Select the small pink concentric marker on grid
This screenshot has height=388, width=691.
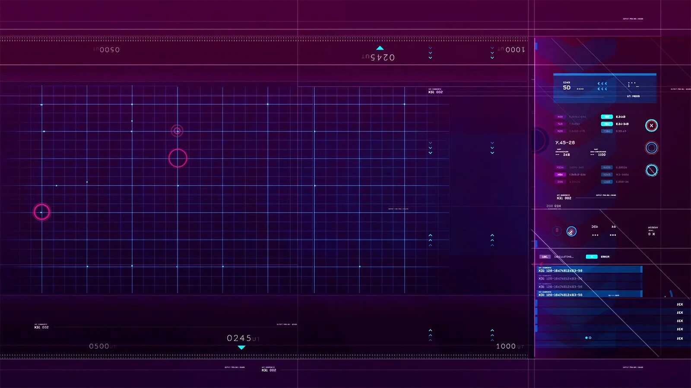[x=177, y=131]
